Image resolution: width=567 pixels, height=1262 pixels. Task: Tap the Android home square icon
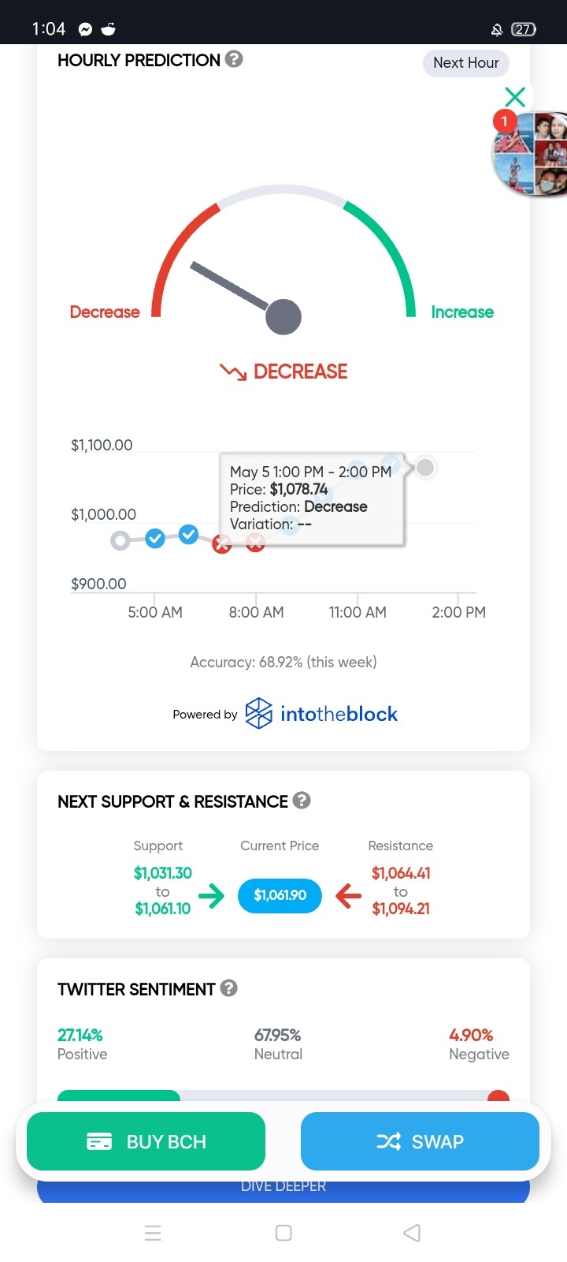[x=283, y=1233]
